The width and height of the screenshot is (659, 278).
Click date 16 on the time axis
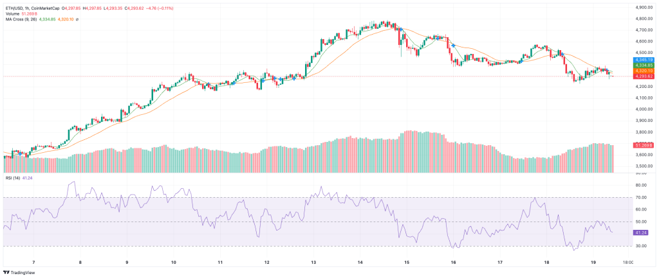(x=453, y=263)
